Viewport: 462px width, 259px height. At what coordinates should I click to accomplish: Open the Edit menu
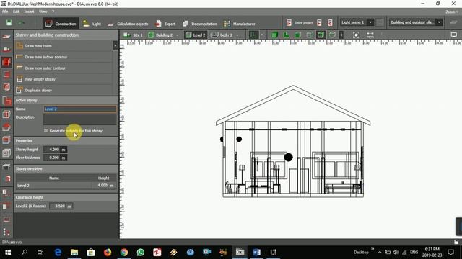[x=16, y=12]
